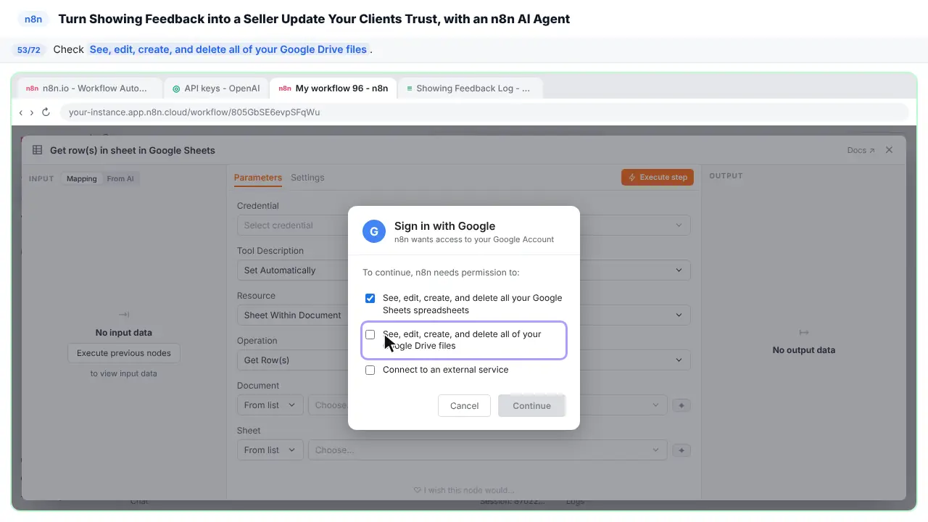Open the Showing Feedback Log browser tab
928x522 pixels.
click(x=469, y=88)
